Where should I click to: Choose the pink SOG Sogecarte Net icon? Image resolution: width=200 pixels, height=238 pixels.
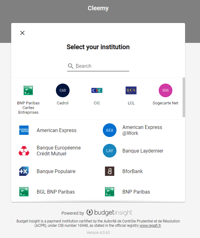click(x=166, y=90)
